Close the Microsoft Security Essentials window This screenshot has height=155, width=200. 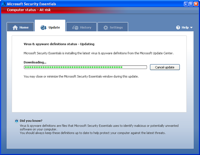tap(196, 4)
